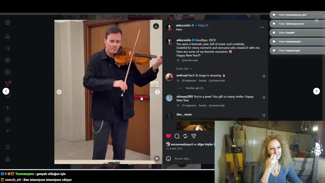Focus the 'Yorum ekle...' comment field
Image resolution: width=325 pixels, height=183 pixels.
click(193, 159)
